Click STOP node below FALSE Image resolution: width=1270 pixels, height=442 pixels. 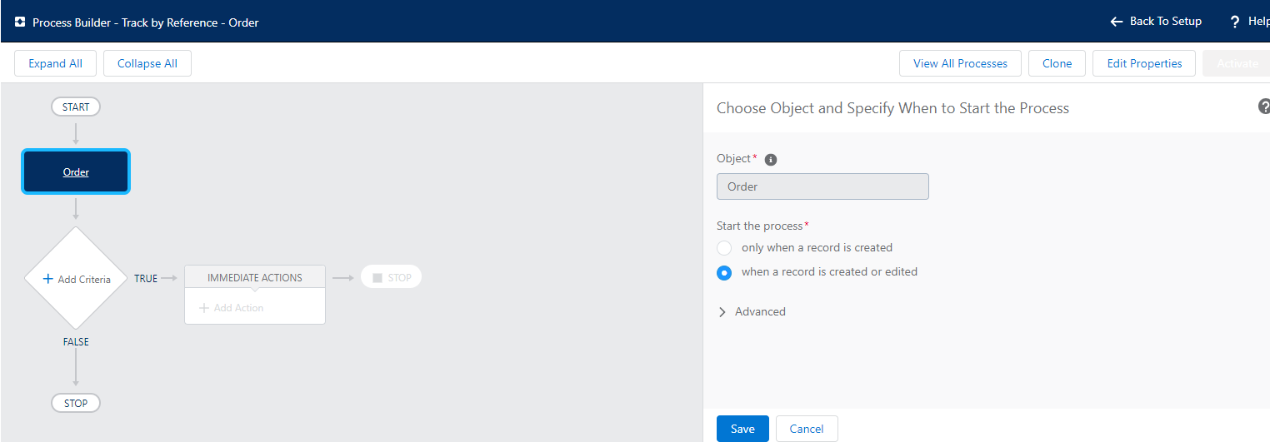point(76,403)
